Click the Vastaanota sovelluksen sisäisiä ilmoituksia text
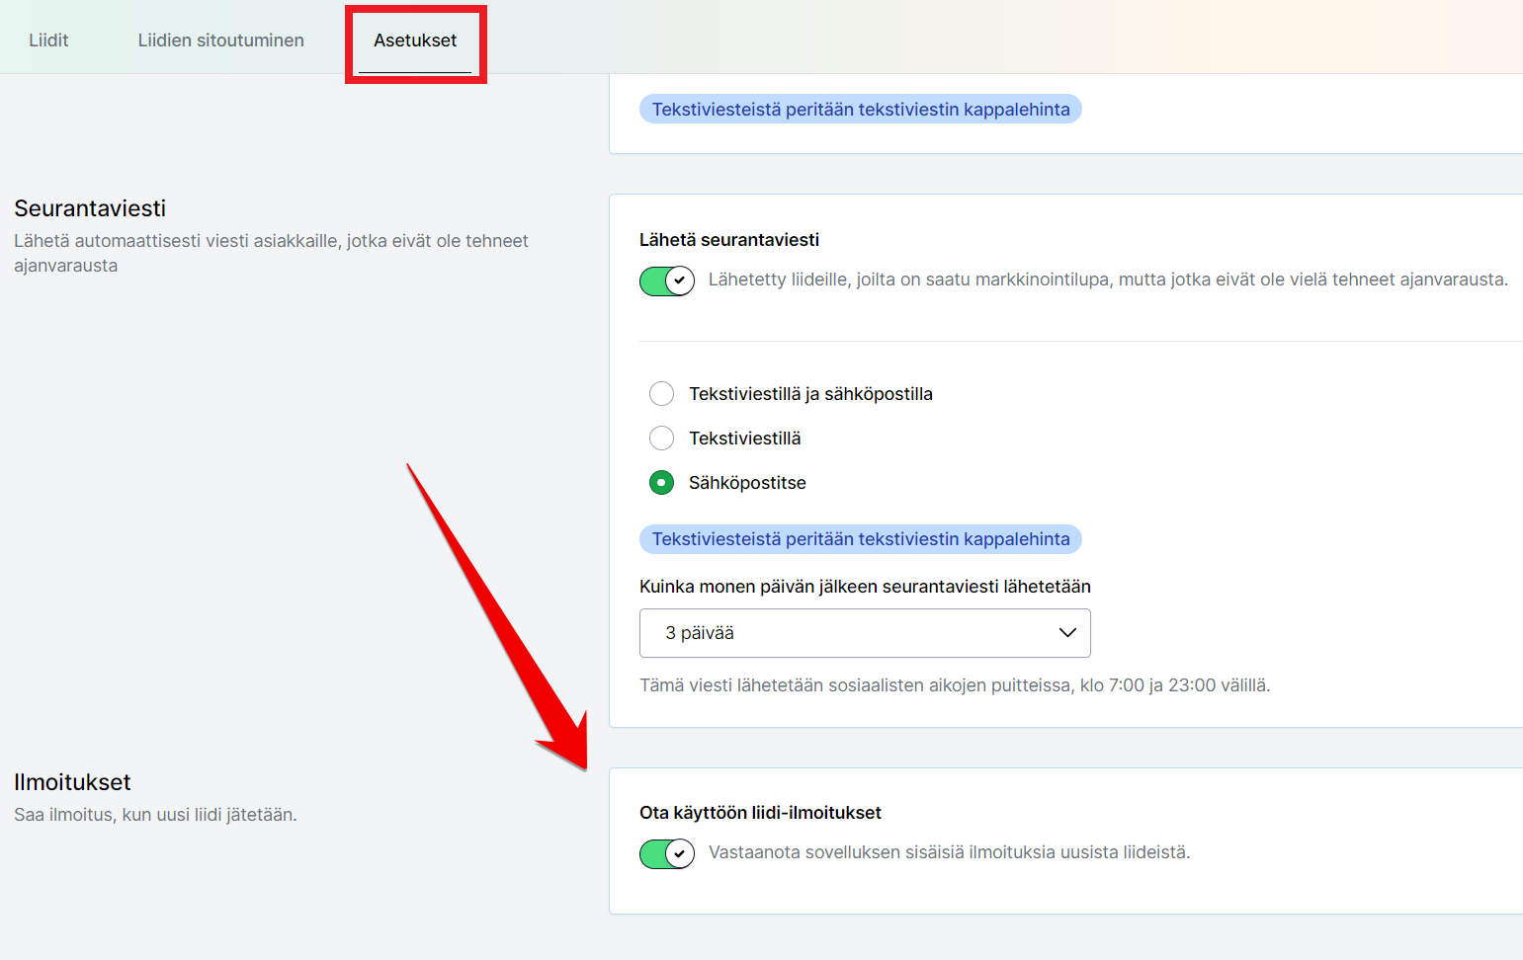This screenshot has height=960, width=1523. pyautogui.click(x=949, y=852)
